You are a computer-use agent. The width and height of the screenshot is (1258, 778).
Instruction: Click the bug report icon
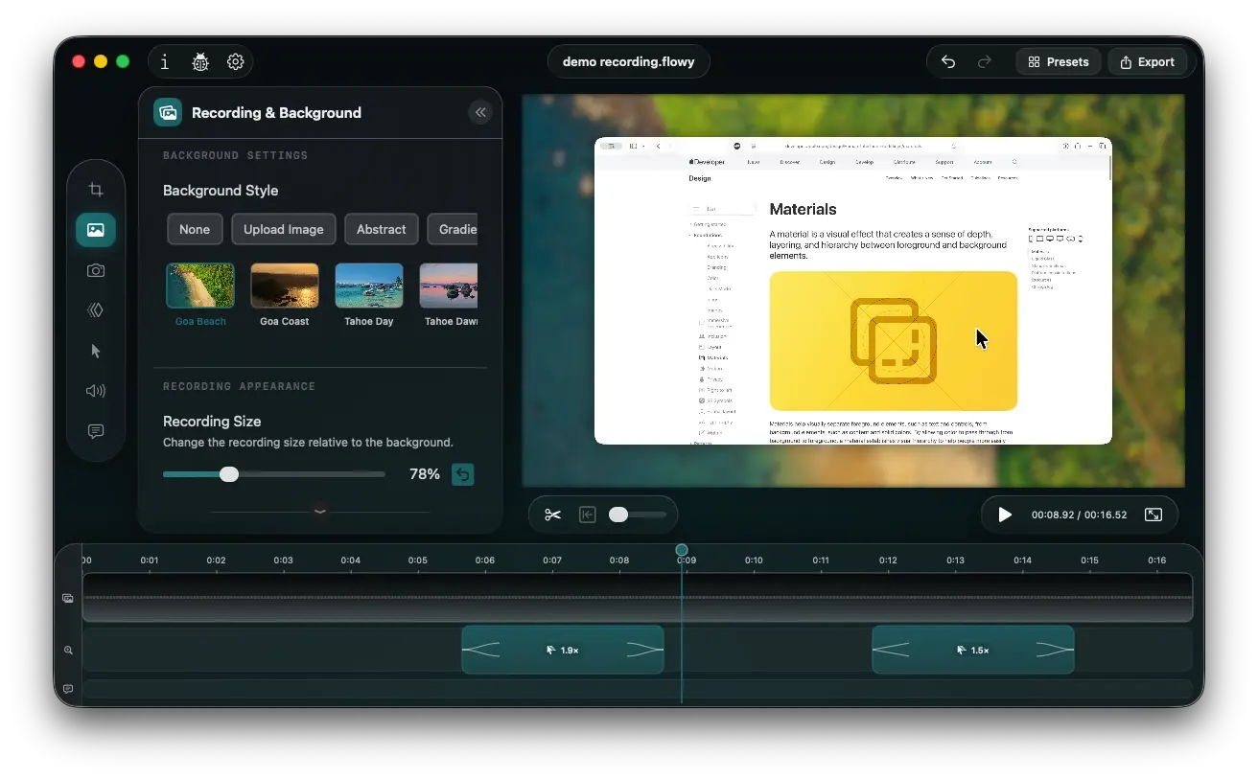tap(200, 62)
